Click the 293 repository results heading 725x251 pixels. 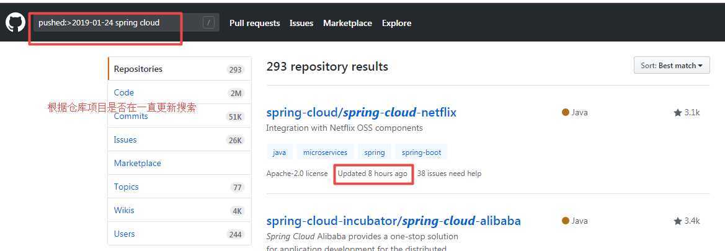[327, 67]
